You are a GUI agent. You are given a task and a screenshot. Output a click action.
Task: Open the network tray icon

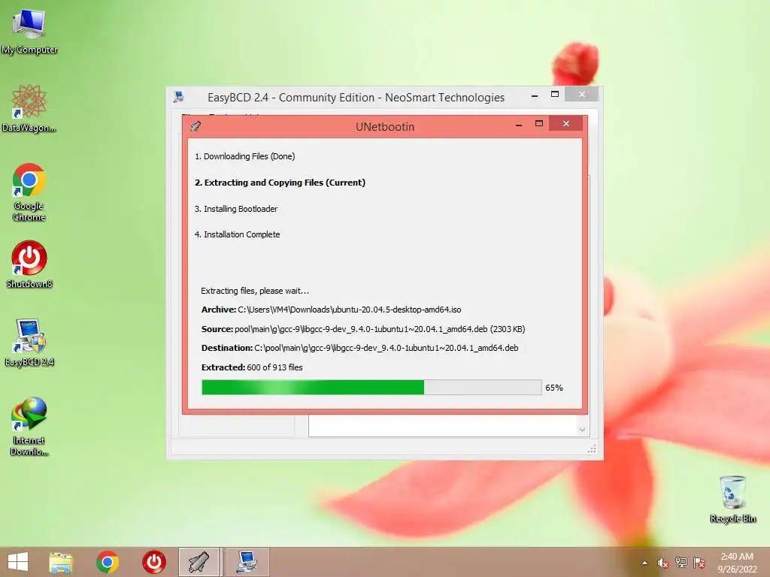click(681, 563)
